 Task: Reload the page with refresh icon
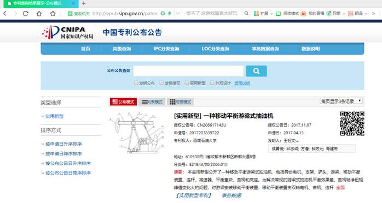point(26,13)
